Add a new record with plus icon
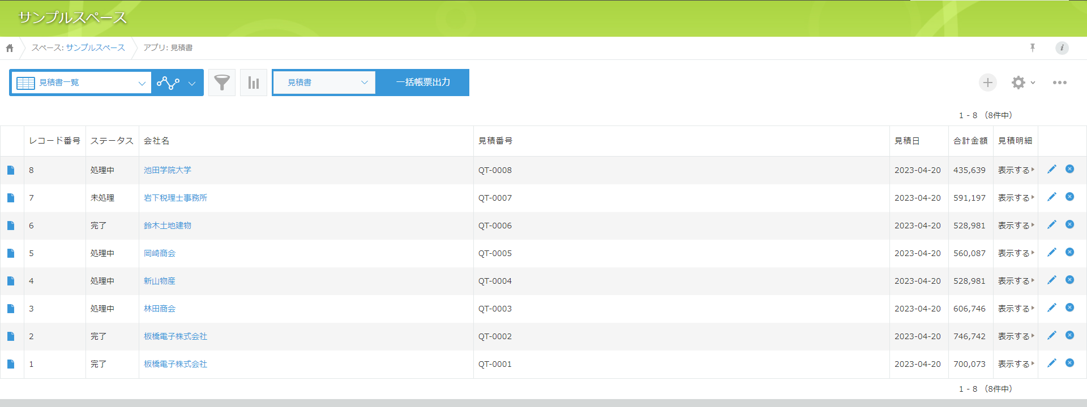 pyautogui.click(x=987, y=83)
